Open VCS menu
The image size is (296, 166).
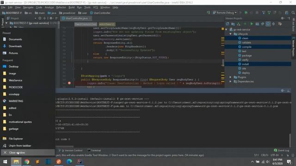pos(95,7)
